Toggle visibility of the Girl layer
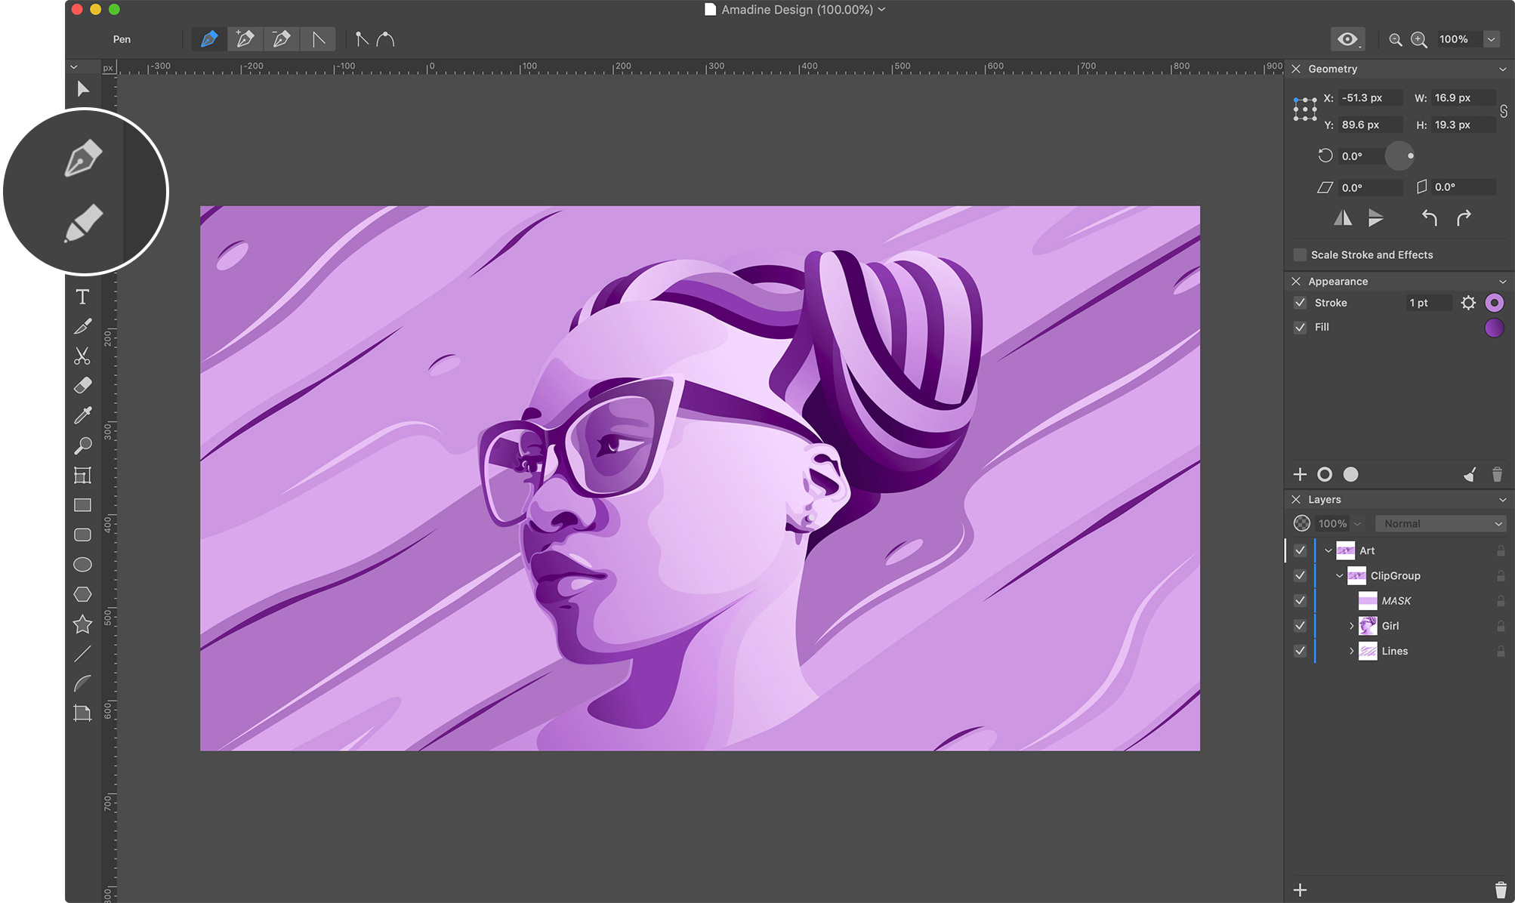The height and width of the screenshot is (903, 1515). (1299, 626)
